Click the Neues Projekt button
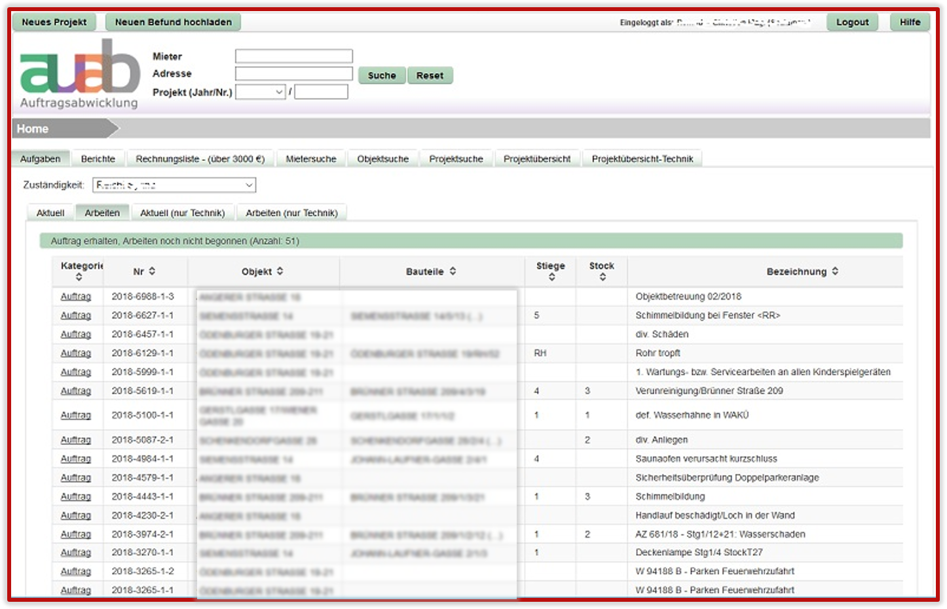The height and width of the screenshot is (609, 947). [x=54, y=22]
